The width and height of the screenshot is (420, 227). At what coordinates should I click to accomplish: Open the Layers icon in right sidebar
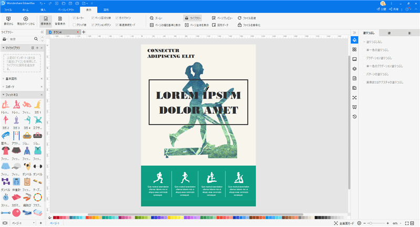point(355,68)
